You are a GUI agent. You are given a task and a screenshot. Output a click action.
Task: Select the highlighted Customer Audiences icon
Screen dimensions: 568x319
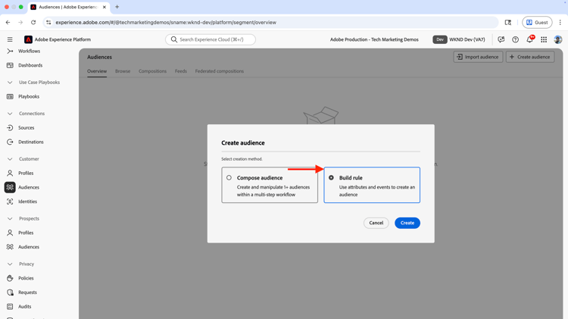click(x=10, y=187)
